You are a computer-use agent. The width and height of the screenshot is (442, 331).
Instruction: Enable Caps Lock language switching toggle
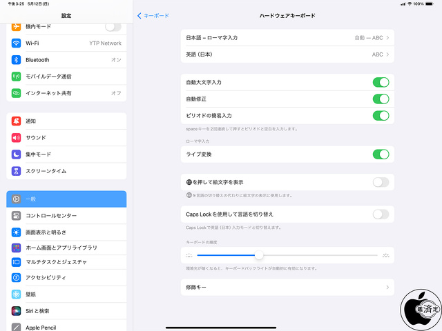click(x=381, y=214)
